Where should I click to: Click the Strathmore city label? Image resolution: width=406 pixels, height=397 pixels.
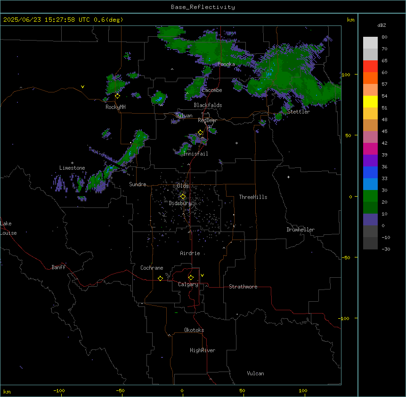[243, 287]
